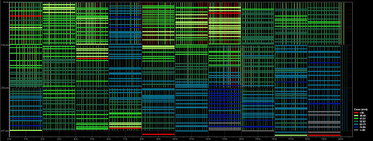Image resolution: width=373 pixels, height=141 pixels.
Task: Select the 63-73 teal legend swatch
Action: tap(356, 124)
